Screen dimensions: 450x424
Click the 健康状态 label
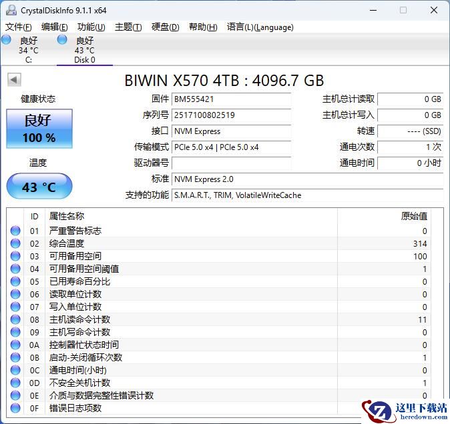(x=38, y=99)
